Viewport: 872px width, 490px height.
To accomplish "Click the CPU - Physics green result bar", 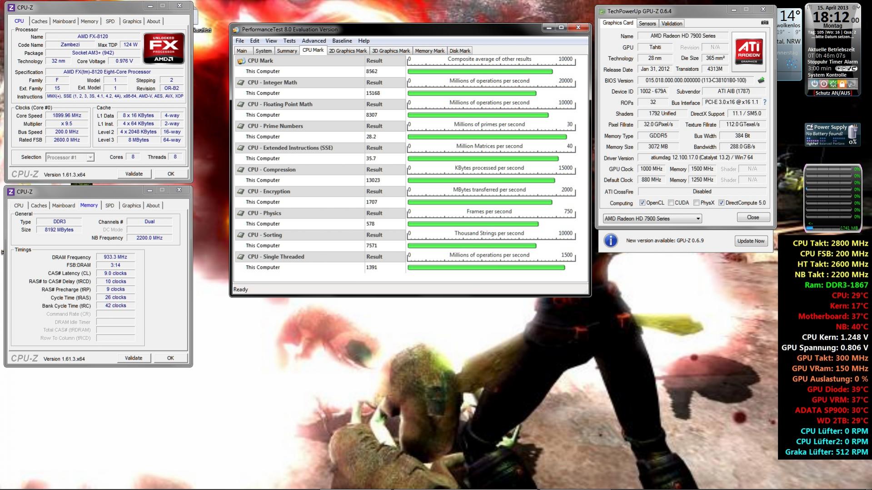I will (x=473, y=224).
